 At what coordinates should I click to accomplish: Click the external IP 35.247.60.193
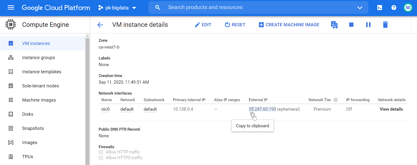(x=262, y=109)
